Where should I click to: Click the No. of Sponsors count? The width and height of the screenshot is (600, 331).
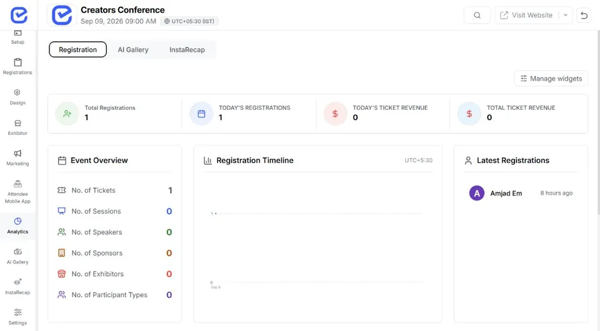tap(169, 253)
